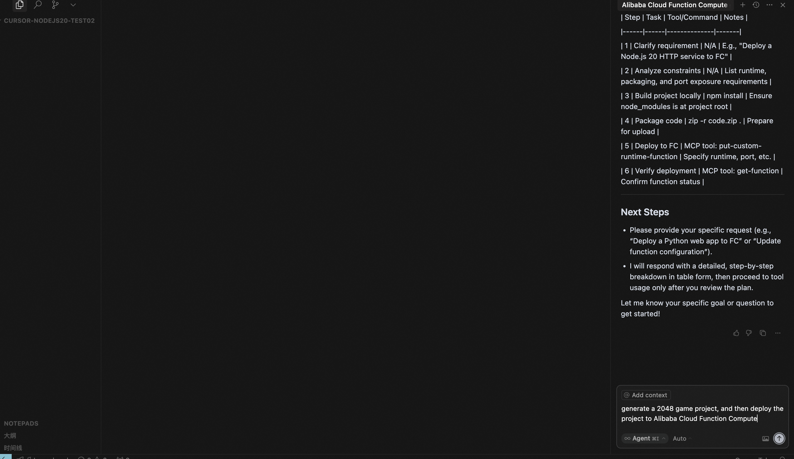Expand more sidebar views chevron
Viewport: 794px width, 459px height.
[73, 5]
